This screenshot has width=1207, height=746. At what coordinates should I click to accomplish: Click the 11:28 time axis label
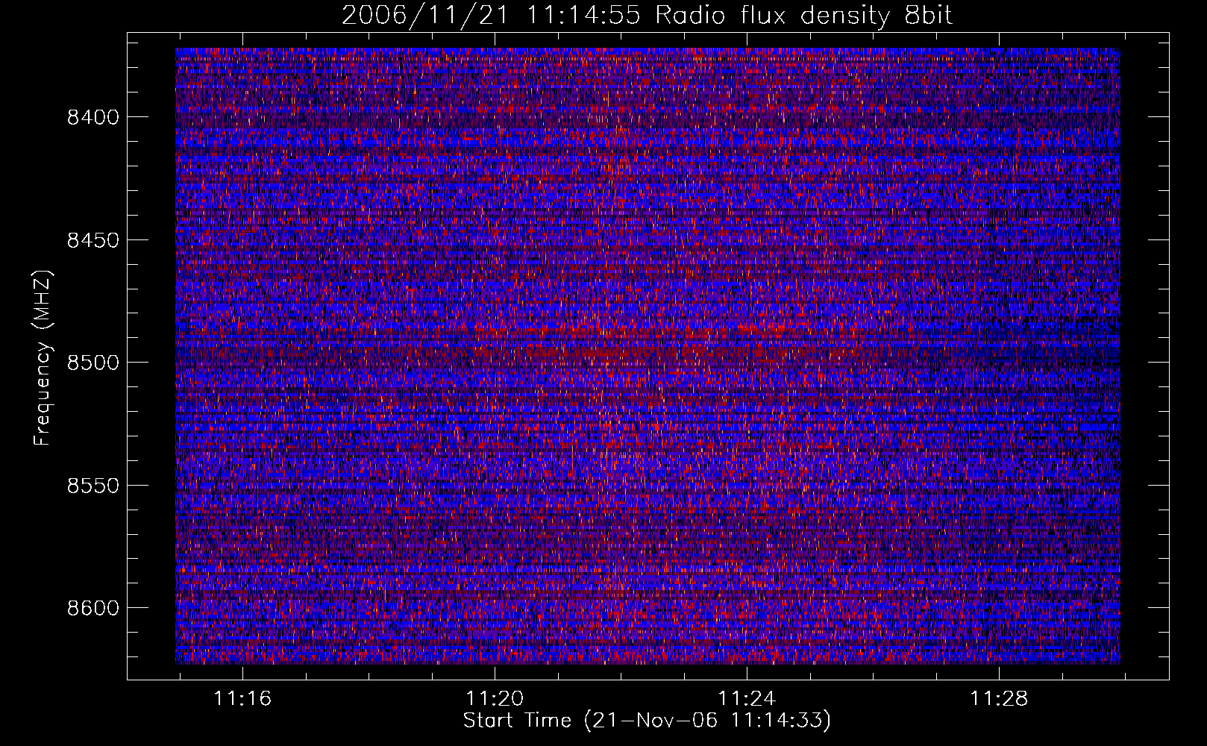coord(998,699)
